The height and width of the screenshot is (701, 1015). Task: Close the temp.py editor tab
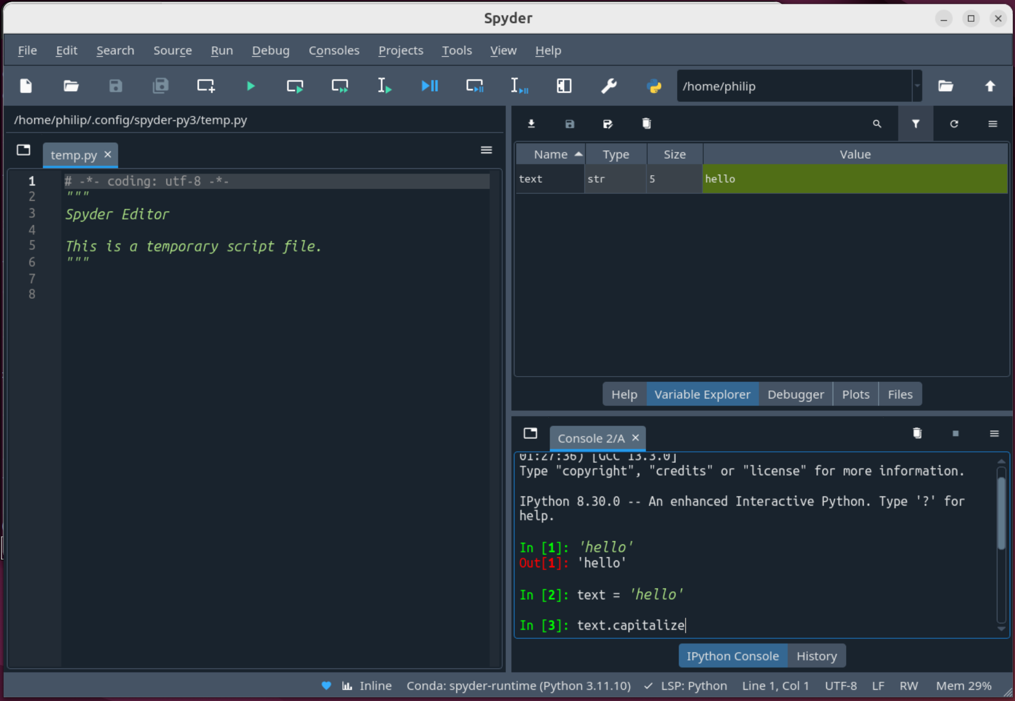[108, 154]
